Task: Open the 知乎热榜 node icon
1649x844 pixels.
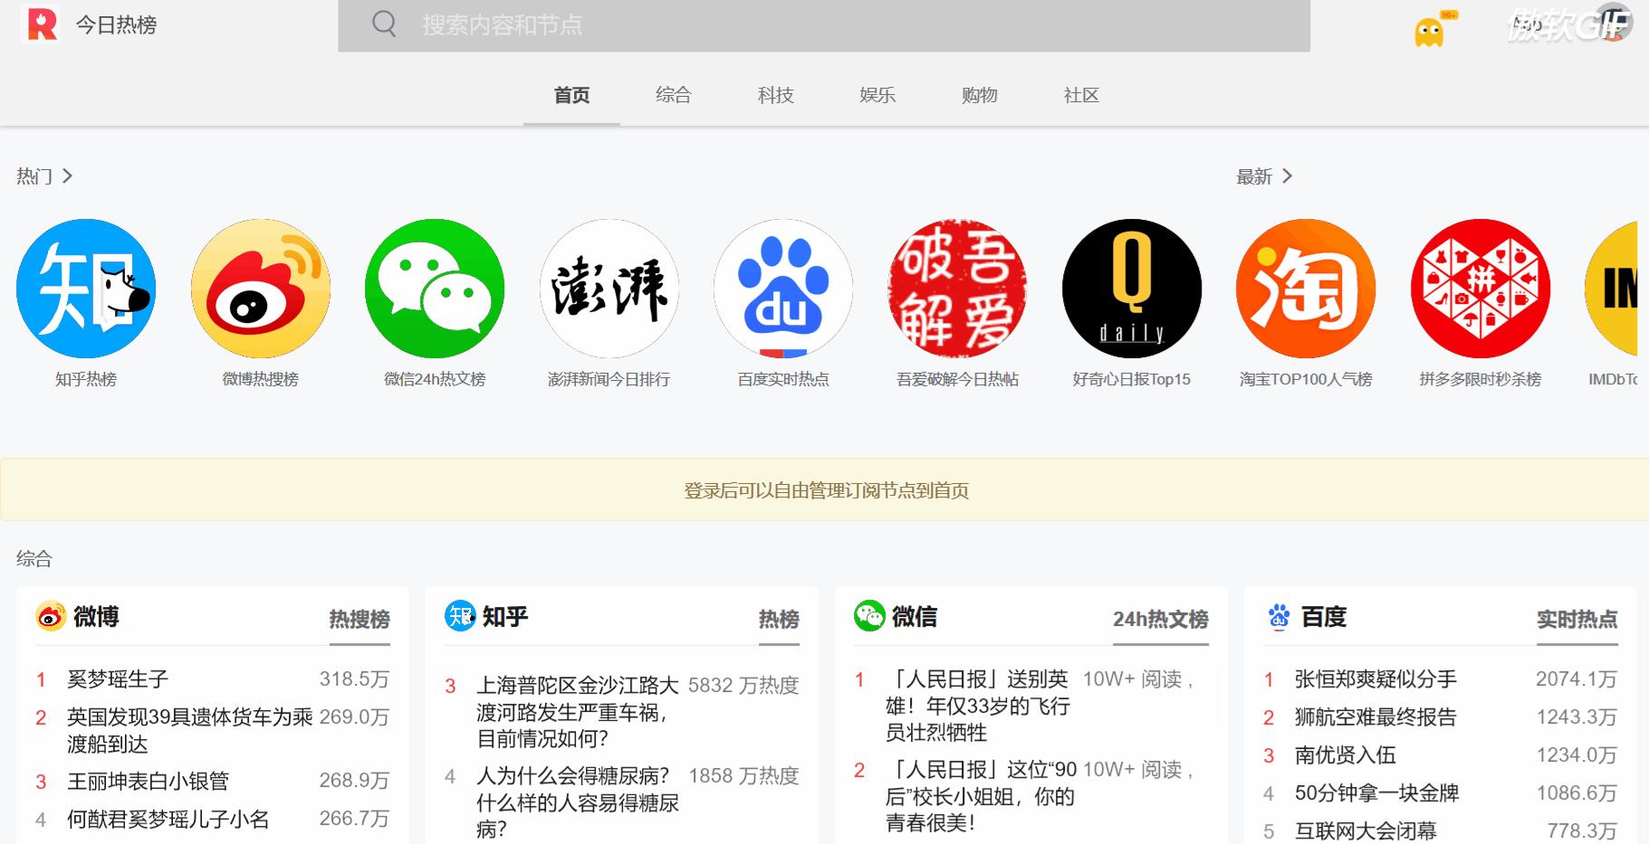Action: tap(86, 288)
